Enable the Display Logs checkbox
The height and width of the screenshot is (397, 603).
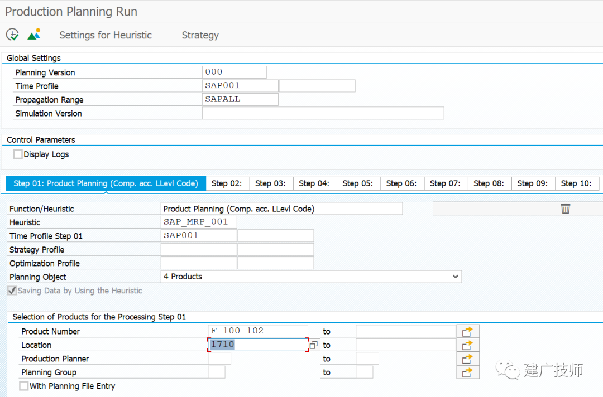pyautogui.click(x=18, y=154)
